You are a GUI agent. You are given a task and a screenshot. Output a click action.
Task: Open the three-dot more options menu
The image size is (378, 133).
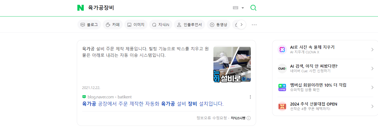pyautogui.click(x=254, y=25)
